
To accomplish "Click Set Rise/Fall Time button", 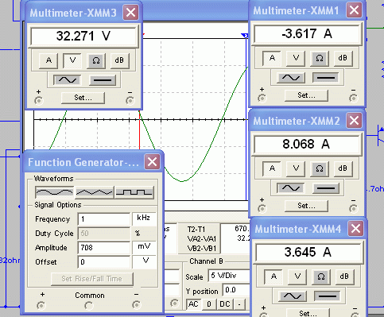I will click(92, 279).
